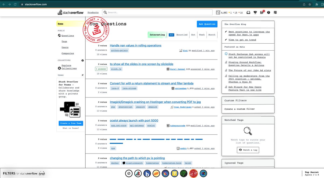The image size is (324, 178).
Task: Open Imagick/Gmagick crashing on Hostinger question
Action: click(x=155, y=102)
